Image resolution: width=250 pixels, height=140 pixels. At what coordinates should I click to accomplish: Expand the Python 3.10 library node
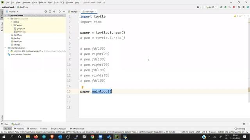9,51
